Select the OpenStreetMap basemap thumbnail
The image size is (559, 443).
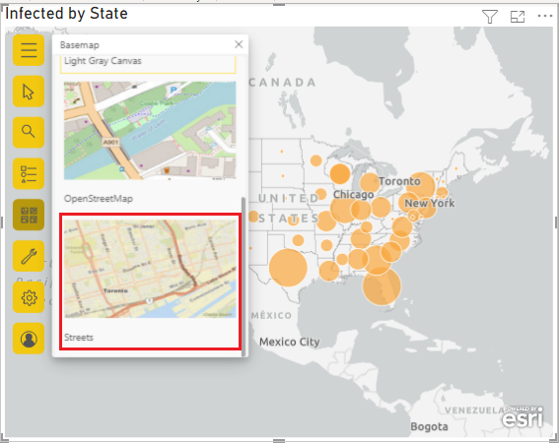(x=150, y=130)
